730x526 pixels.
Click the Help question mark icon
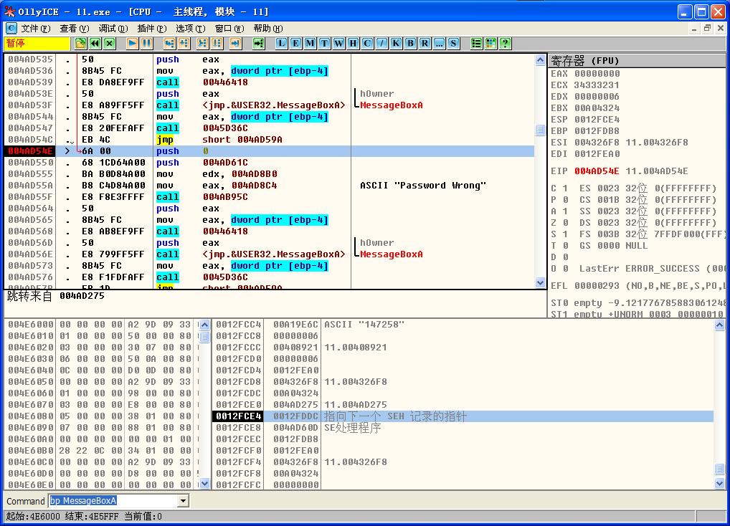pyautogui.click(x=505, y=44)
